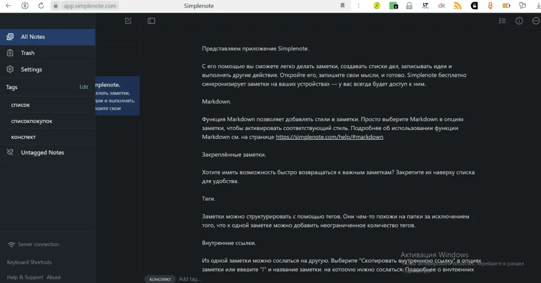Open Settings from the sidebar
The image size is (541, 283).
click(32, 69)
